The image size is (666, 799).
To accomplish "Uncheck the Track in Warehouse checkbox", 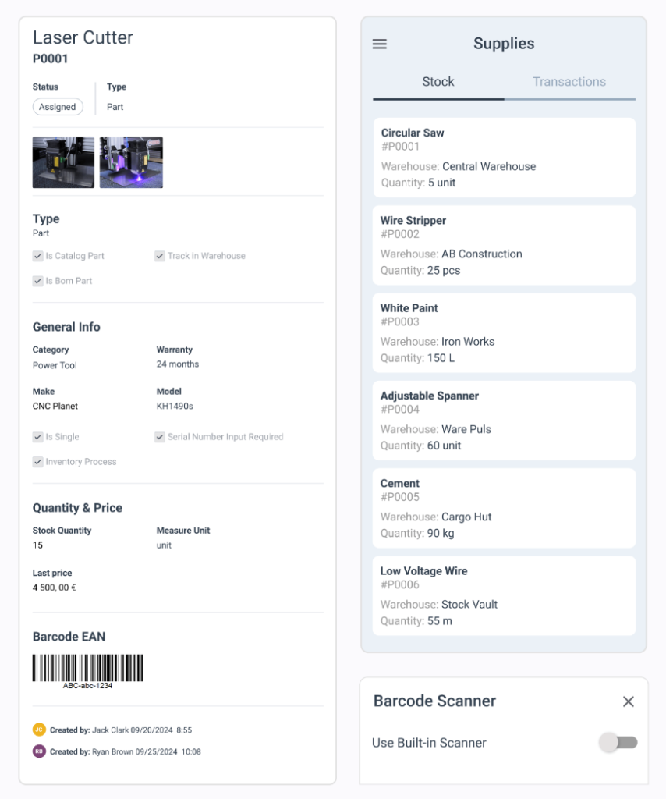I will pos(160,255).
